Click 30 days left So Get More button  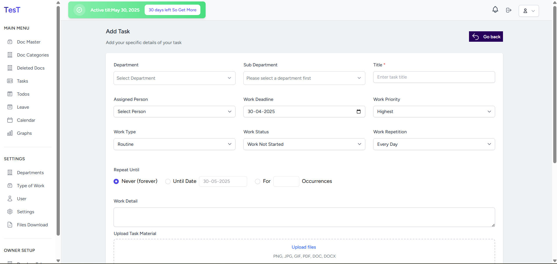tap(173, 10)
